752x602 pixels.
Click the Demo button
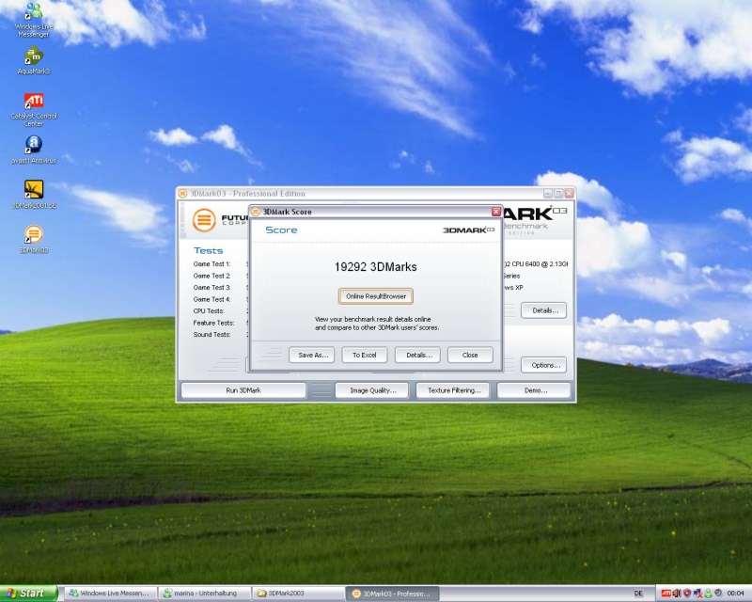point(534,390)
